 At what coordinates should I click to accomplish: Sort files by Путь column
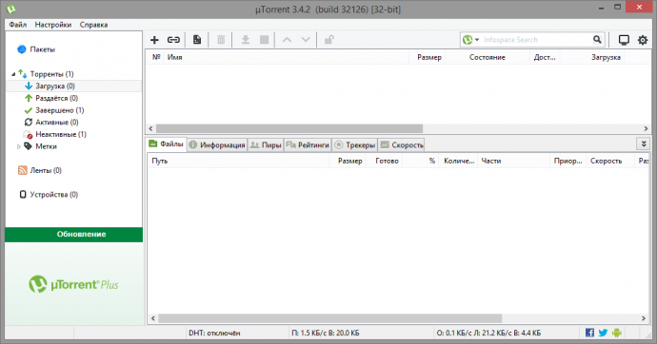pyautogui.click(x=238, y=161)
